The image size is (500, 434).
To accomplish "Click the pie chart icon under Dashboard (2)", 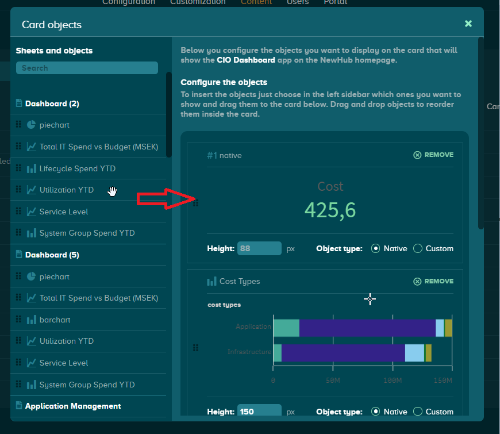I will pos(31,125).
